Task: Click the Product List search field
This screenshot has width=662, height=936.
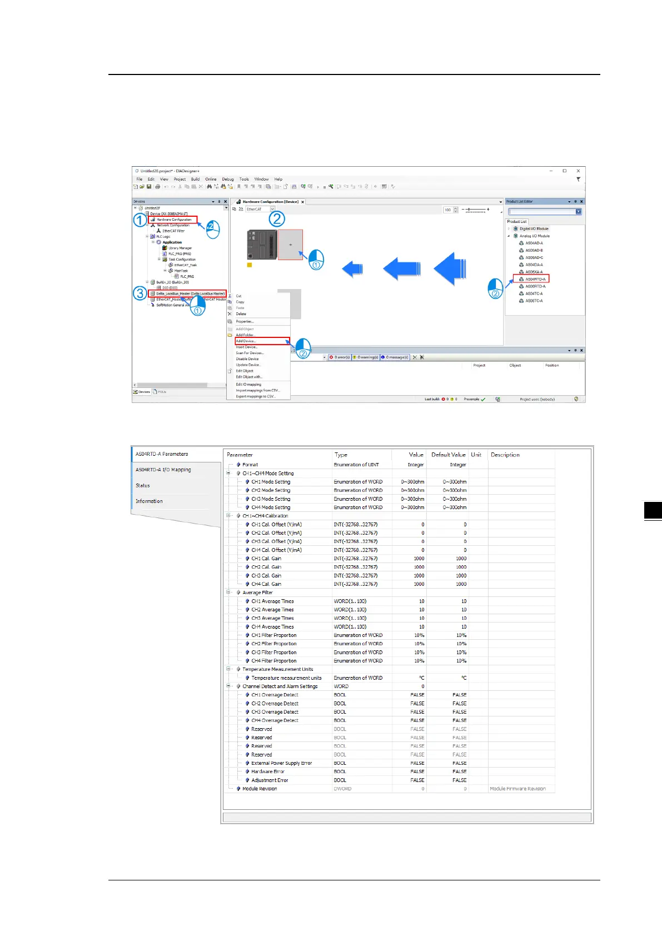Action: click(541, 212)
